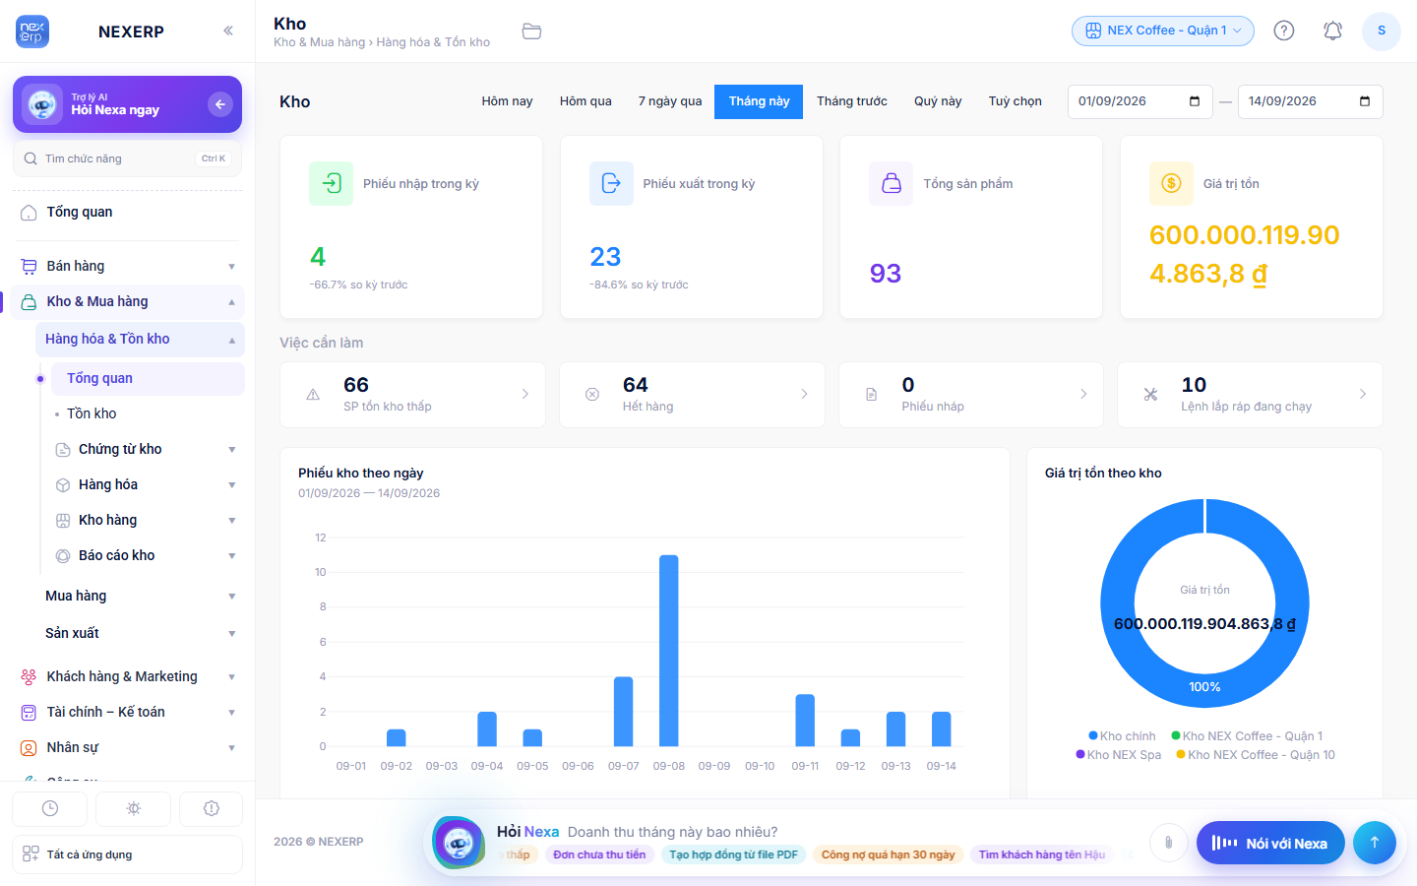Click the Bán hàng cart icon in sidebar

pyautogui.click(x=30, y=267)
